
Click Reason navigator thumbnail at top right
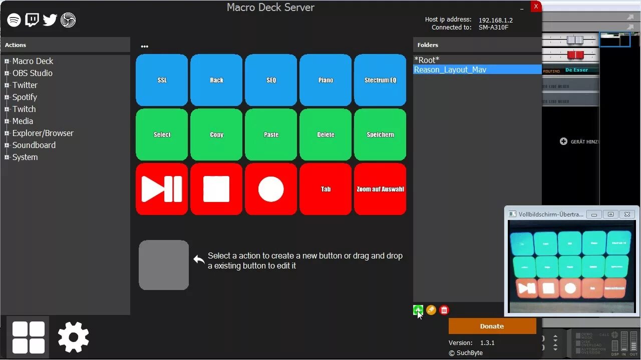615,39
